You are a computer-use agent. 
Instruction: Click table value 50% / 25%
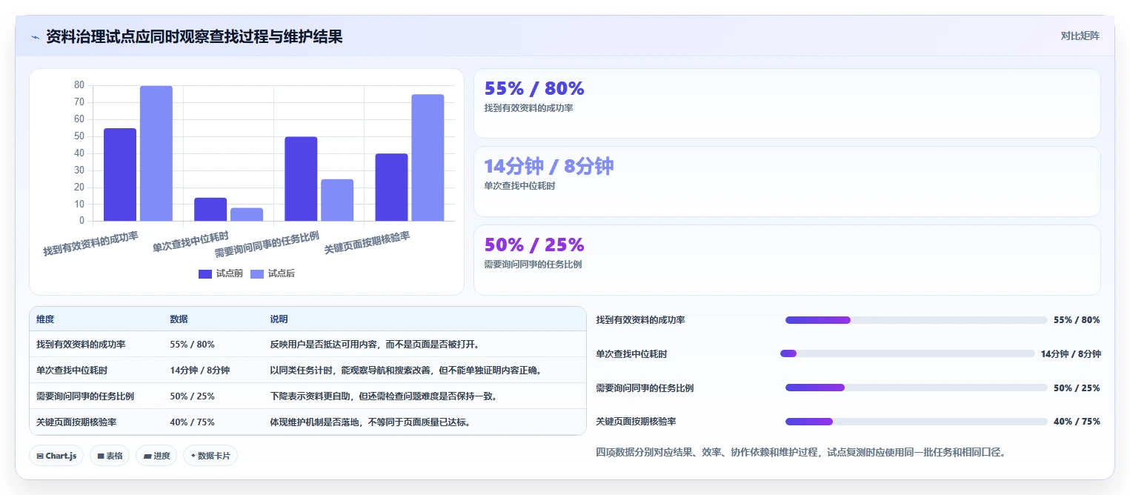(192, 396)
